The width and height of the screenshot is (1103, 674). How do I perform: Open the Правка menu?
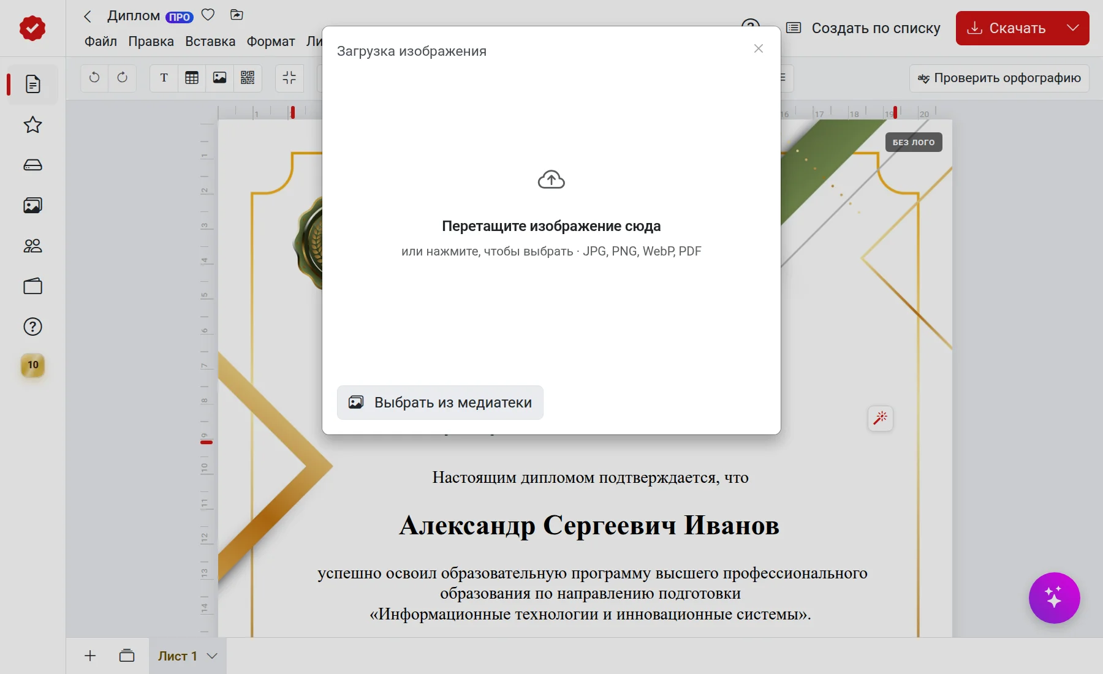pos(151,42)
